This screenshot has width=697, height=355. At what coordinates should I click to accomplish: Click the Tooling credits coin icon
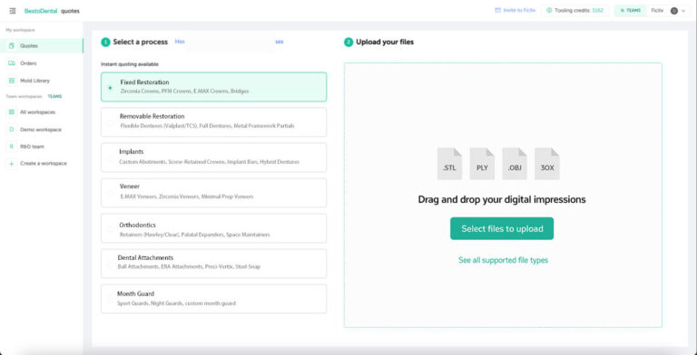tap(549, 10)
